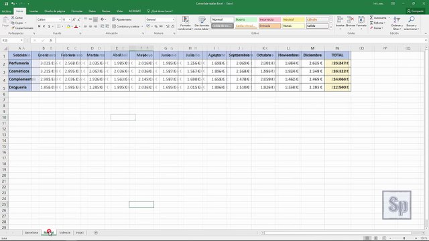Screen dimensions: 429x241
Task: Toggle underline S formatting
Action: click(x=49, y=27)
